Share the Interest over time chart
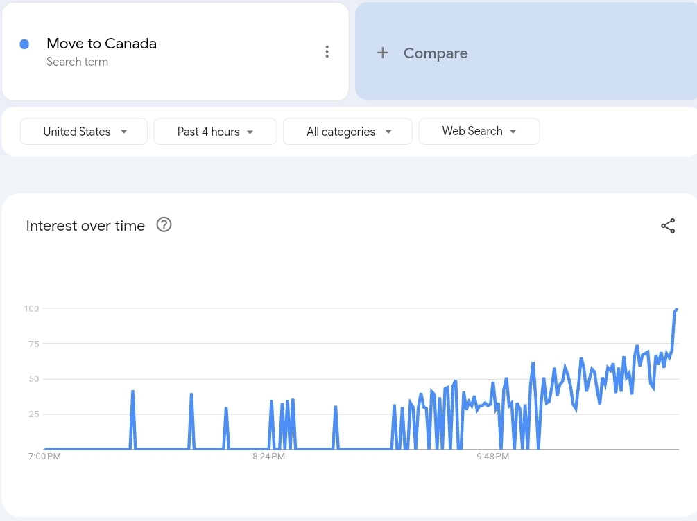Image resolution: width=697 pixels, height=521 pixels. click(x=668, y=226)
